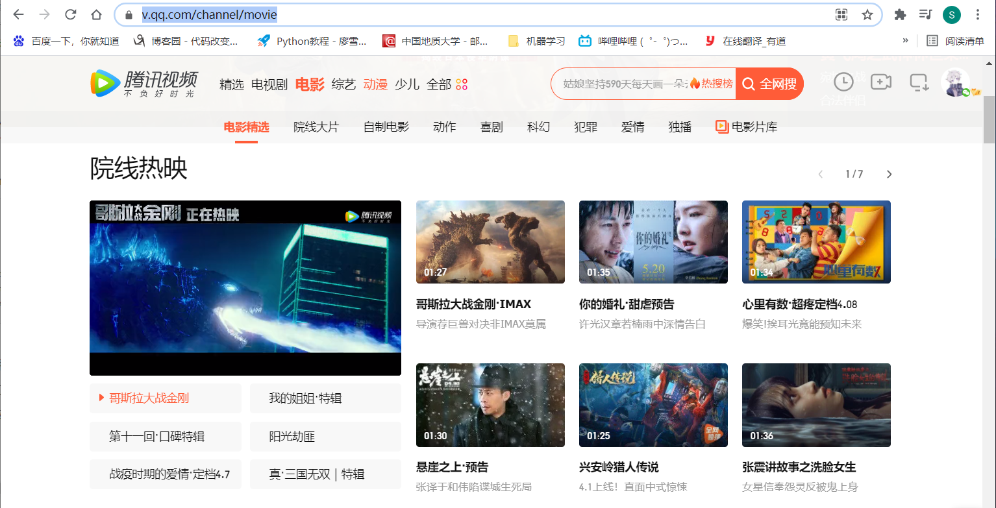Viewport: 996px width, 508px height.
Task: Open 在线翻译_有道 bookmark
Action: point(746,41)
